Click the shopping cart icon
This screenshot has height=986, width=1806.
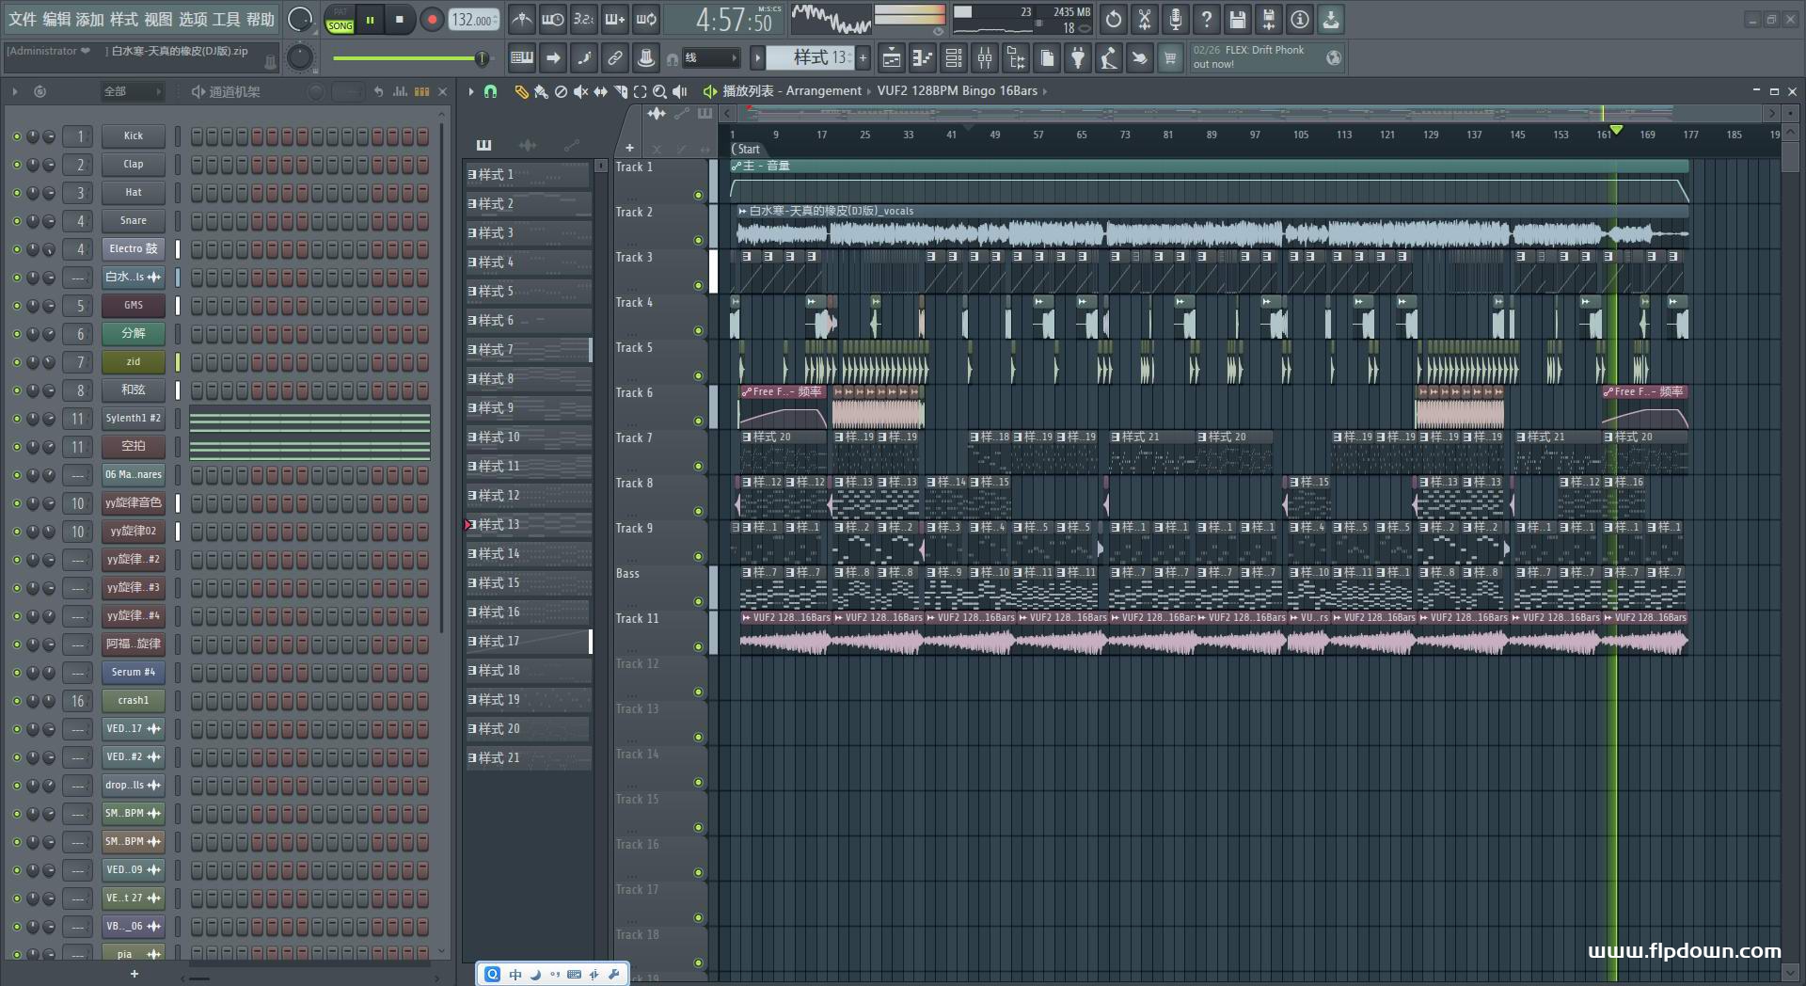click(x=1170, y=58)
